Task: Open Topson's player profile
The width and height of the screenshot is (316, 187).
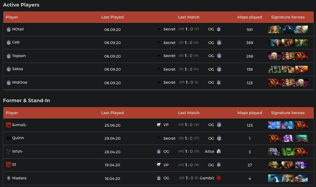Action: [19, 56]
